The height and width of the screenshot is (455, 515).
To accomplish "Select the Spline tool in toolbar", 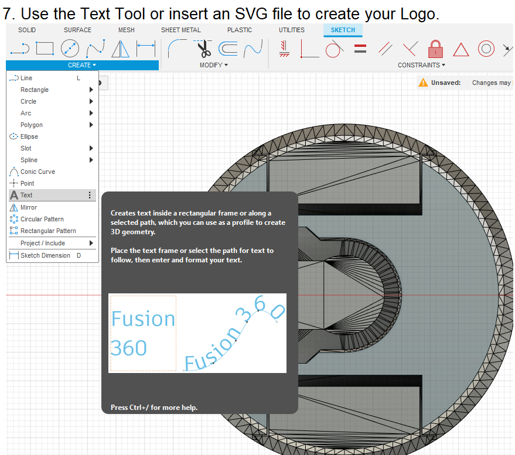I will coord(96,49).
